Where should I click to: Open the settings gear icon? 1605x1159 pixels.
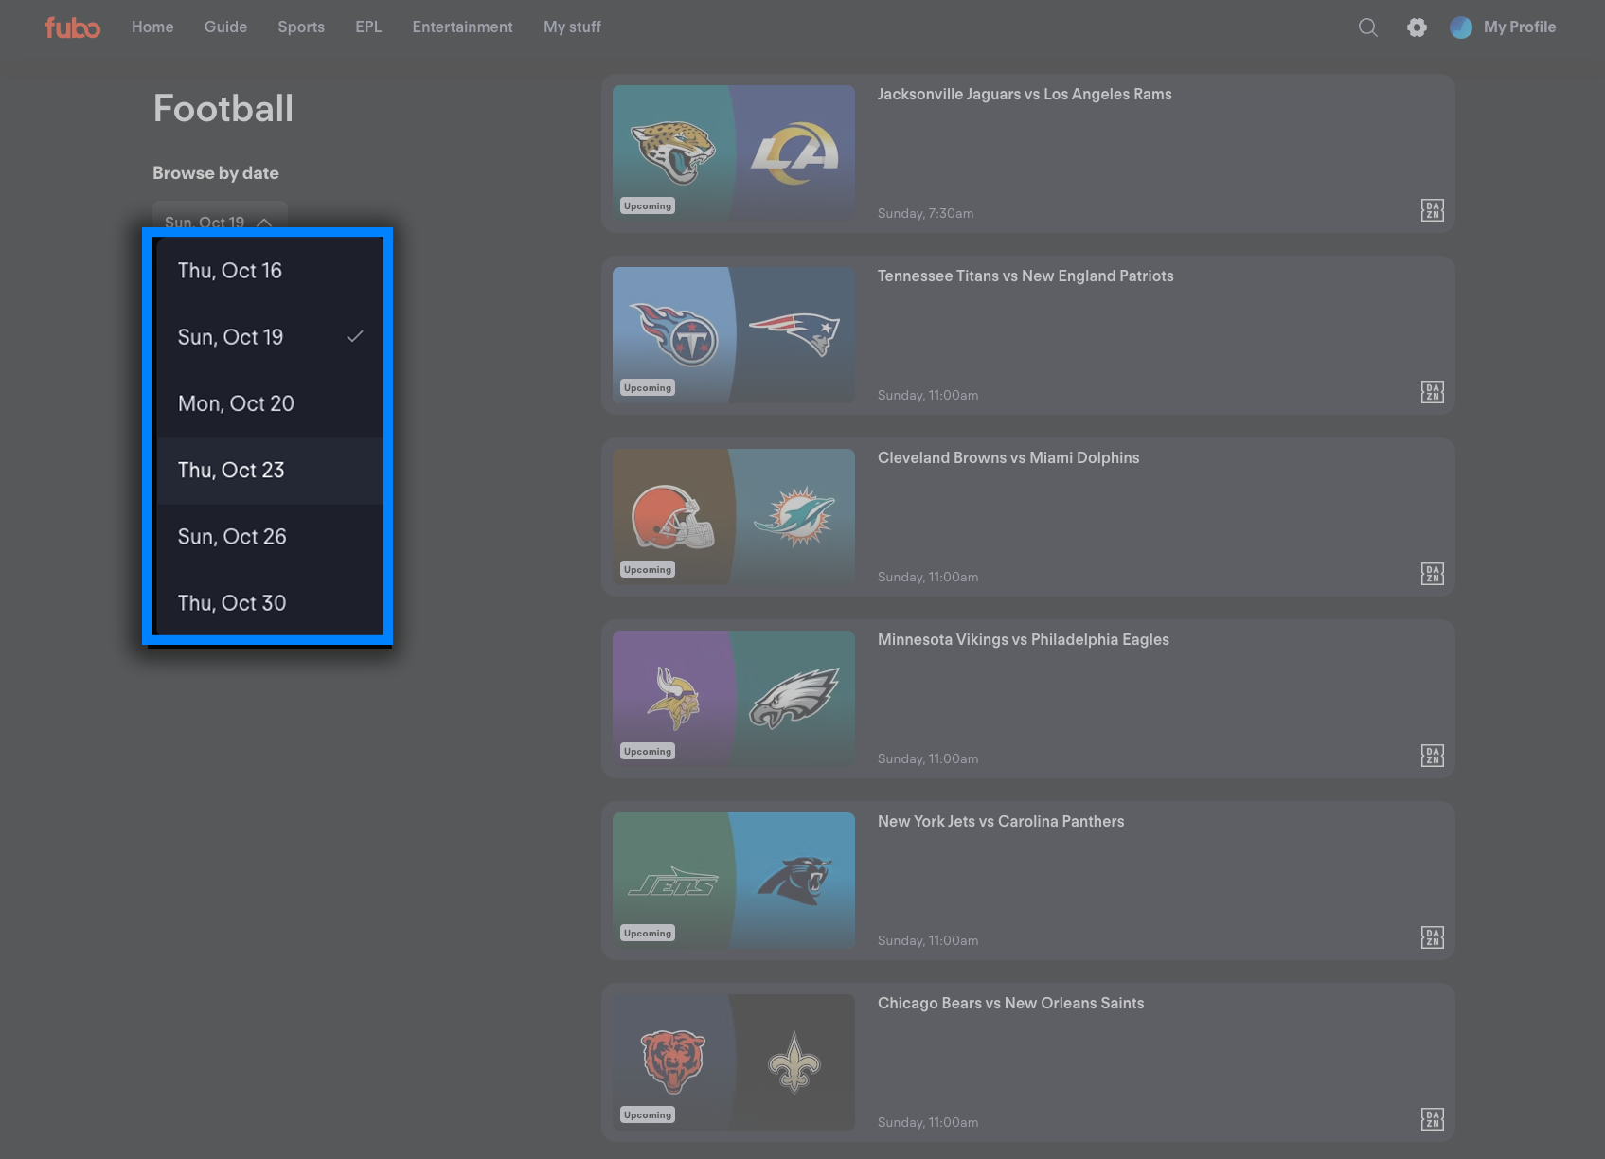coord(1417,27)
